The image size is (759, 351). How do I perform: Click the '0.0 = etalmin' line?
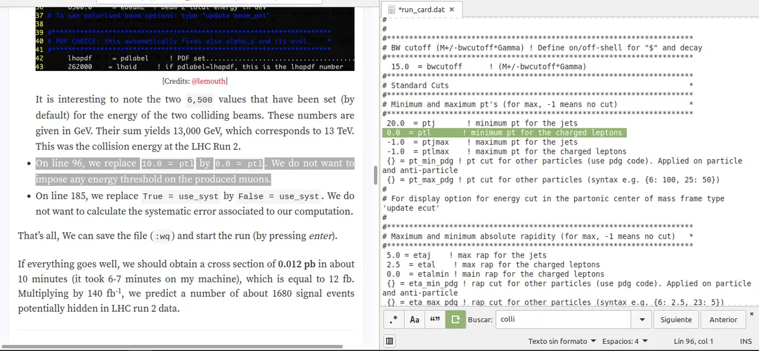495,274
